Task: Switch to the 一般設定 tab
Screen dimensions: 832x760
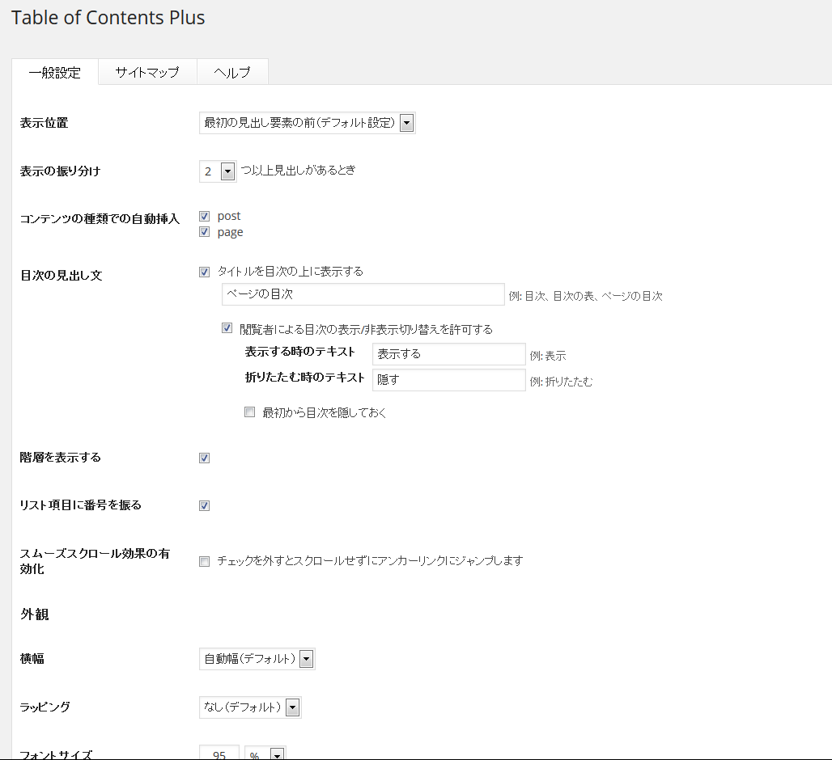Action: click(55, 72)
